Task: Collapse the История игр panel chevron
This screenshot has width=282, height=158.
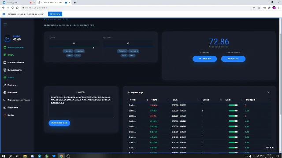Action: 269,92
